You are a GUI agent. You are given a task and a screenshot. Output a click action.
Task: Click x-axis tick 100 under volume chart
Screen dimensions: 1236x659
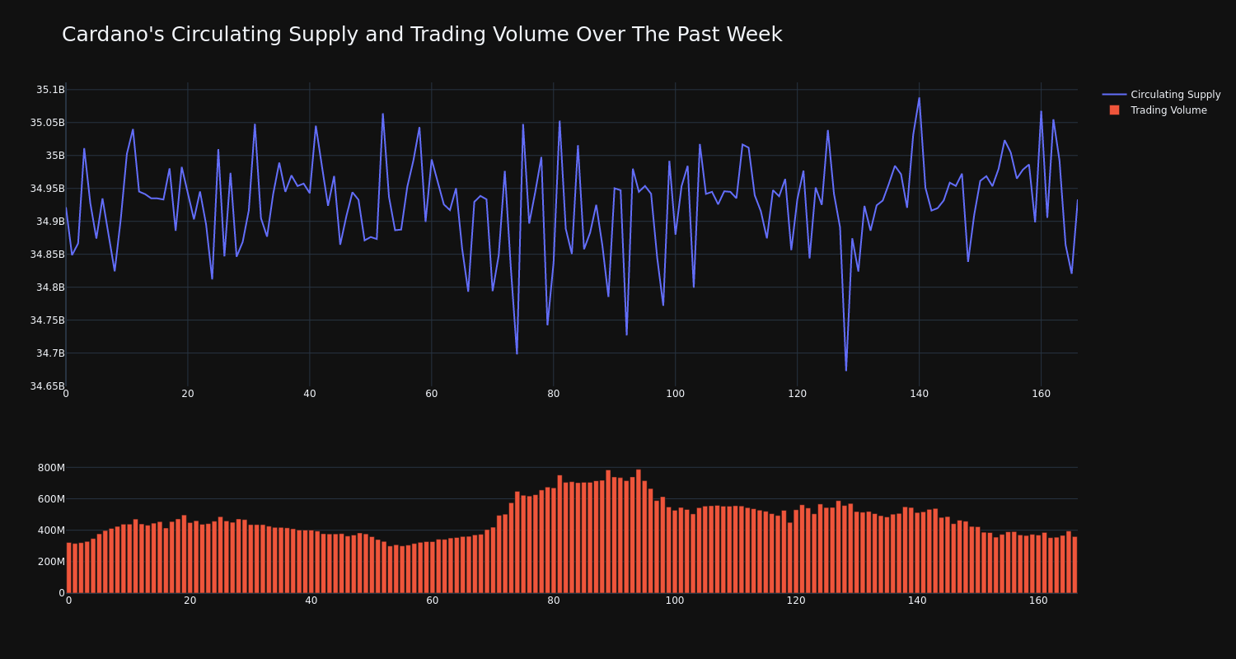point(675,601)
